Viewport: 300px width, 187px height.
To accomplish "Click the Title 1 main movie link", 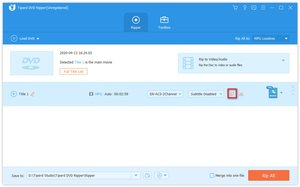I will point(79,62).
